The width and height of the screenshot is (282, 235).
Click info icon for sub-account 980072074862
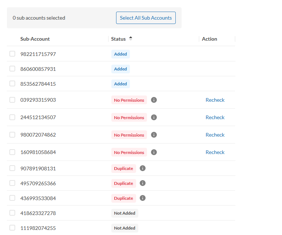pos(154,135)
